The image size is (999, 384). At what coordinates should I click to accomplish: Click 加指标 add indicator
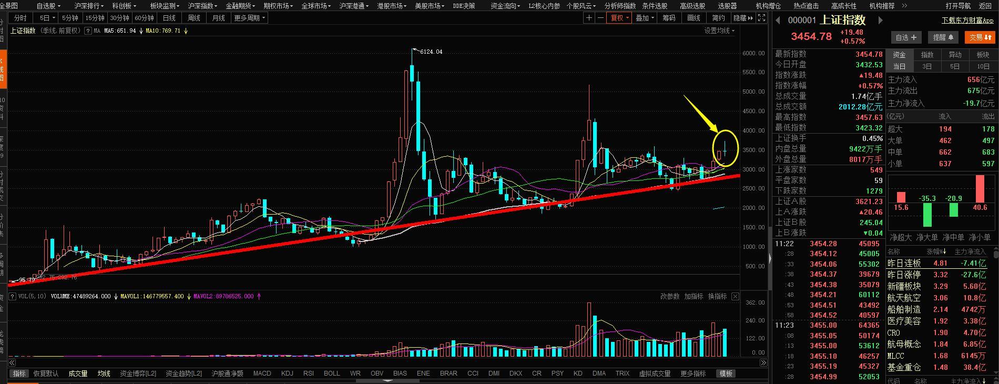click(x=694, y=297)
